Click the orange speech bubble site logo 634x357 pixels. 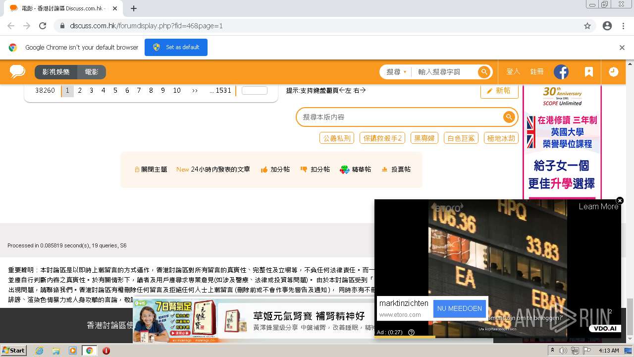click(18, 72)
